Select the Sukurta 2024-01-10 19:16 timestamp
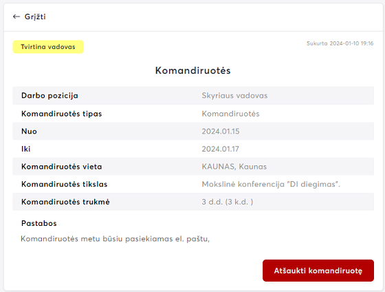The image size is (385, 292). (x=340, y=43)
